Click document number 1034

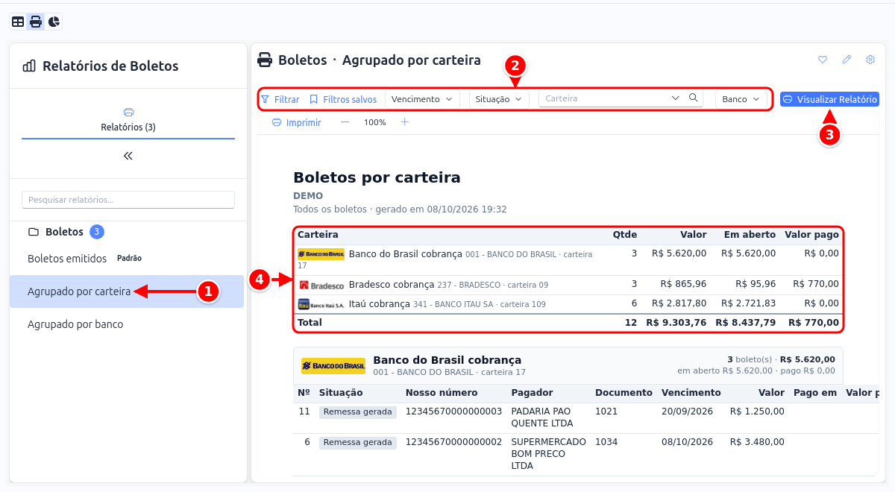point(606,442)
